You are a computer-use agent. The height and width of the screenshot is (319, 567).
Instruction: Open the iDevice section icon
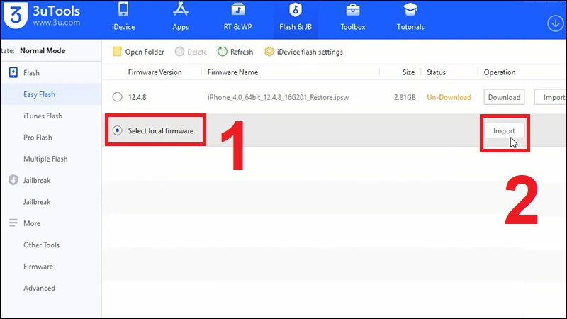pos(123,11)
